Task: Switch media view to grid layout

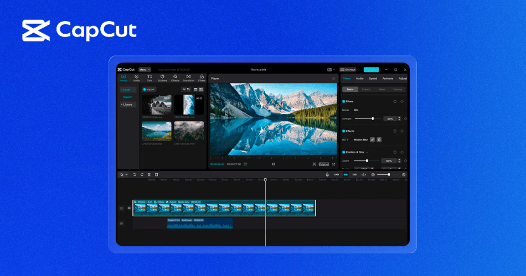Action: (x=201, y=90)
